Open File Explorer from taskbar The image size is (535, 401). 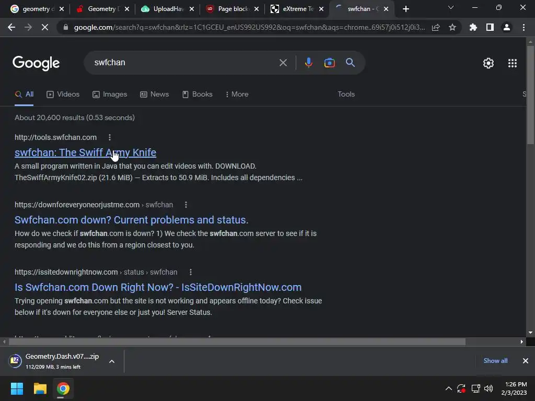click(40, 388)
